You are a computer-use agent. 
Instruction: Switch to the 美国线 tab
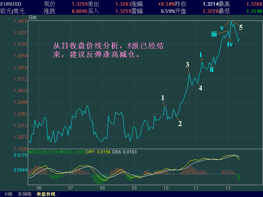coord(25,194)
